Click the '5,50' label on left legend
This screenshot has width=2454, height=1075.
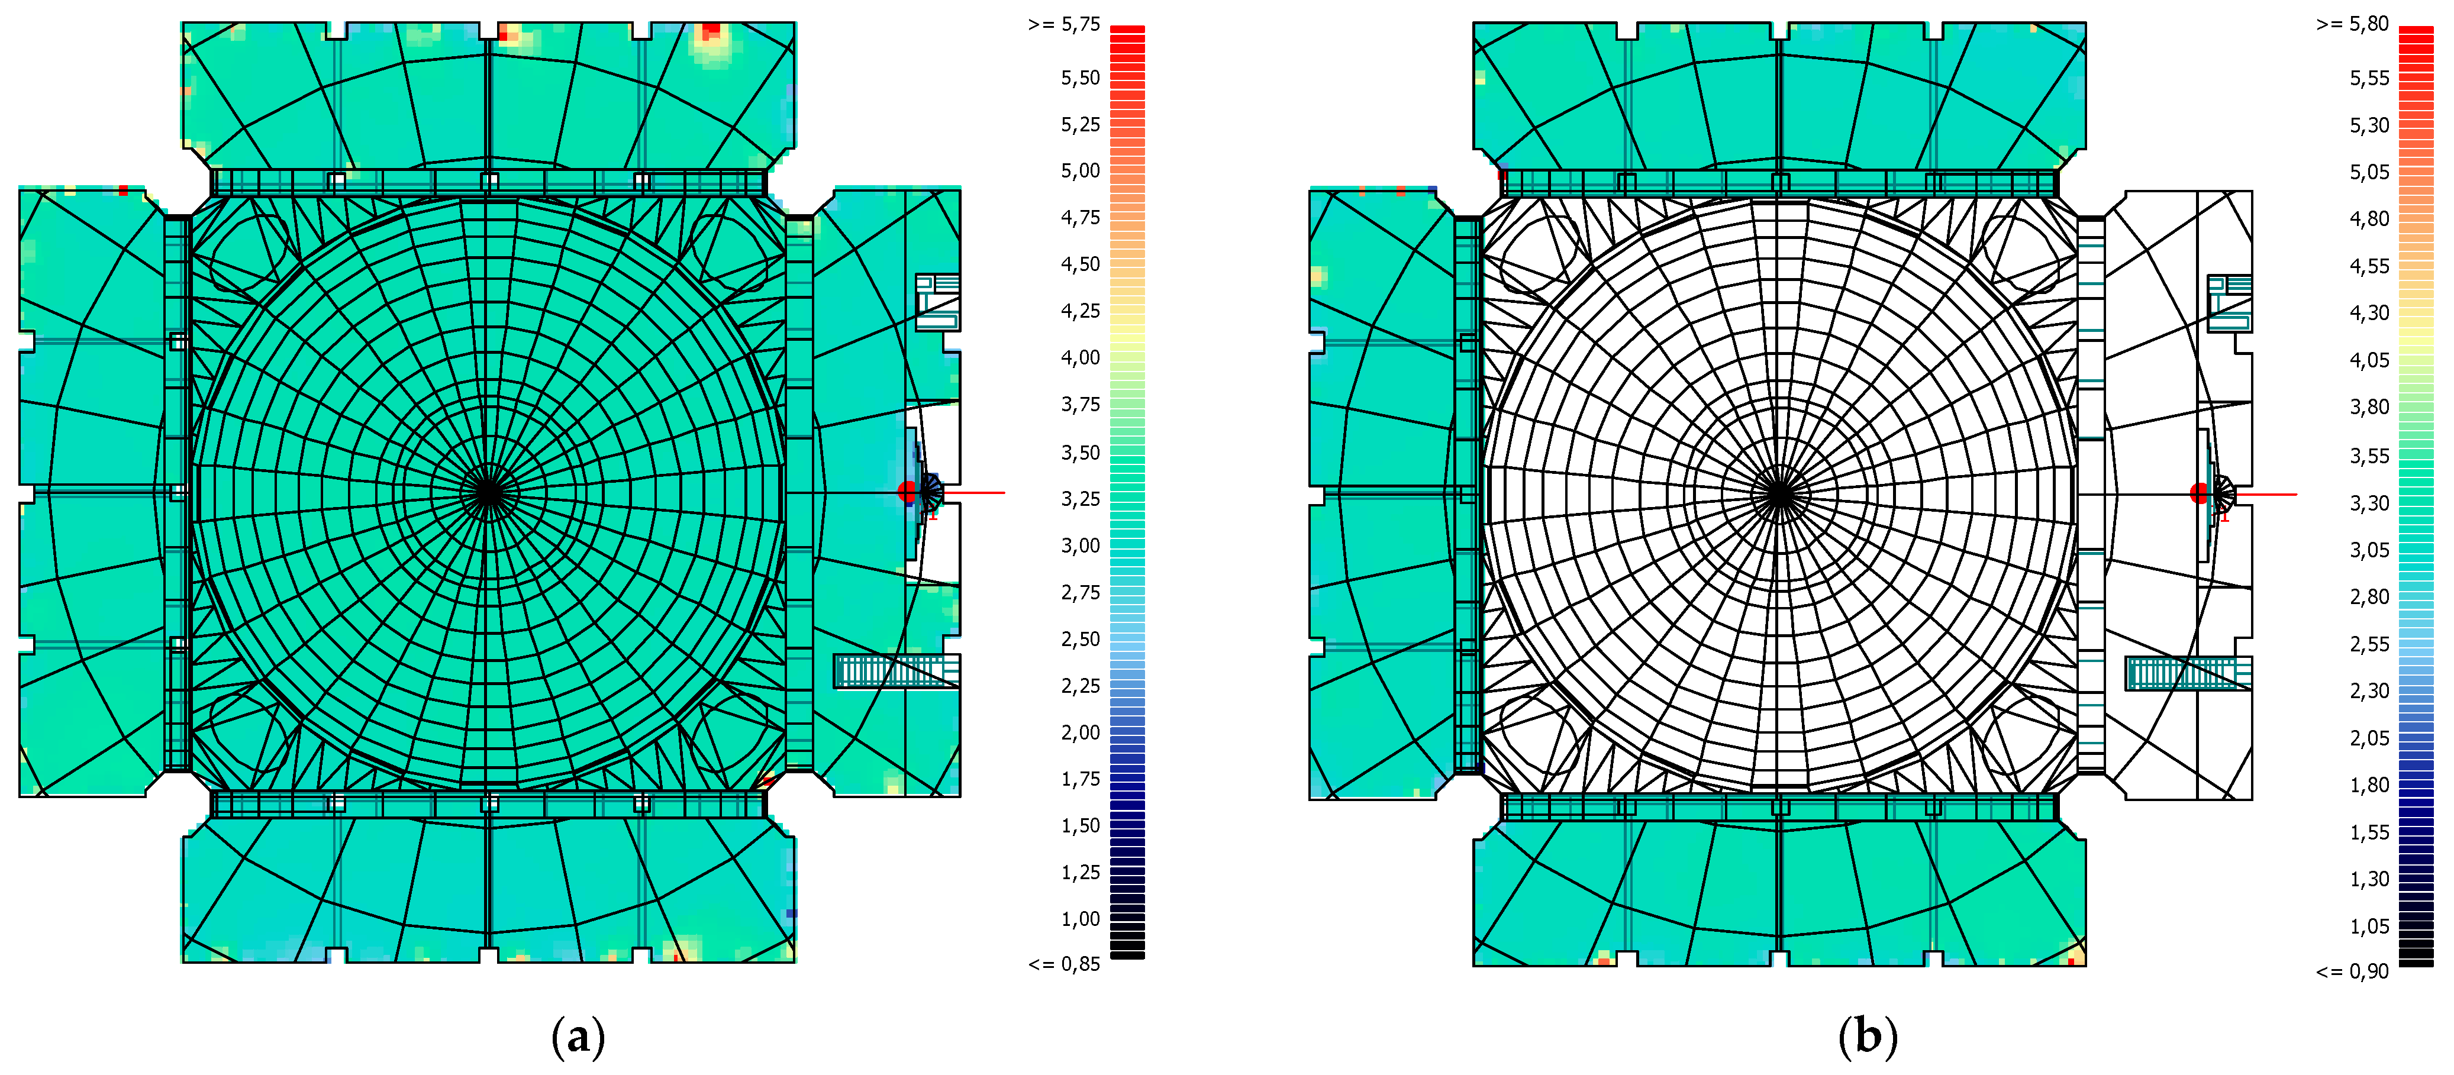[x=1081, y=78]
